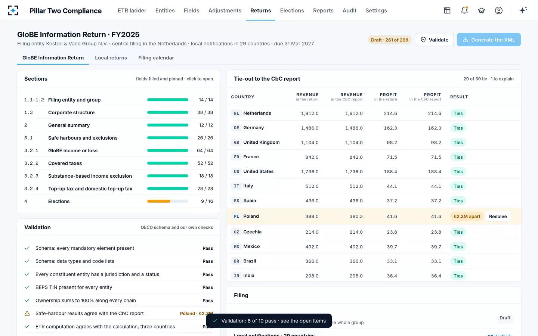Click checkmark icon beside mandatory element check

27,248
